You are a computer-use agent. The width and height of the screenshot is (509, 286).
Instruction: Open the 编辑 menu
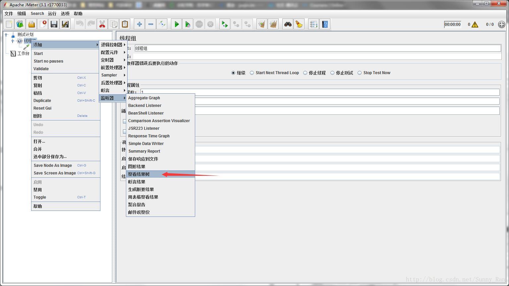click(x=22, y=14)
